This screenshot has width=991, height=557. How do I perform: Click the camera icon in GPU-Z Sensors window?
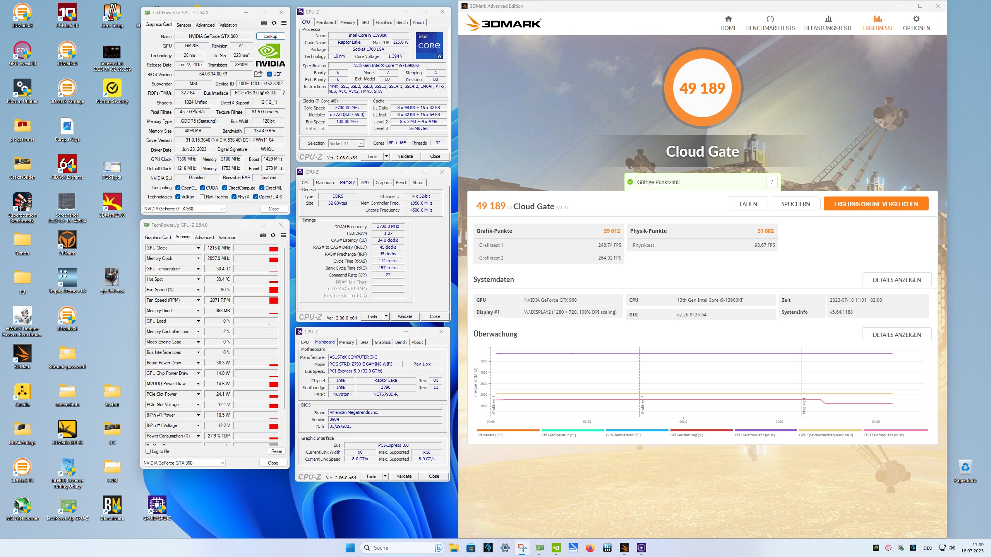click(263, 235)
